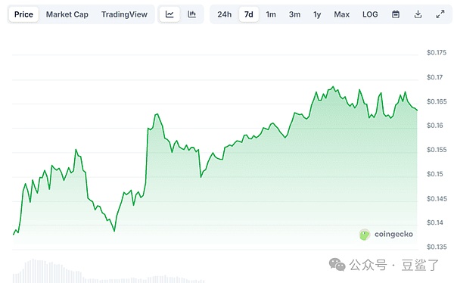Expand chart to fullscreen
The width and height of the screenshot is (454, 283).
tap(440, 14)
